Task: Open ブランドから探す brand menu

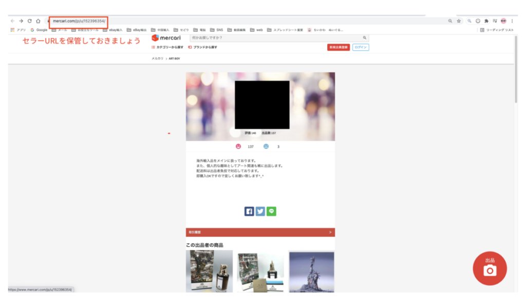Action: [203, 47]
